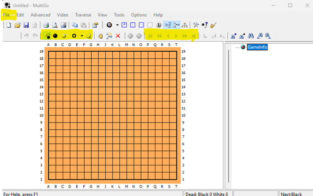The image size is (313, 196).
Task: Select the black stone placement tool
Action: point(55,36)
